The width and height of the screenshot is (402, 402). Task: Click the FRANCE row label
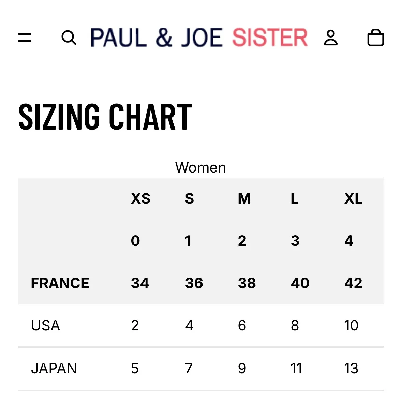[x=60, y=283]
